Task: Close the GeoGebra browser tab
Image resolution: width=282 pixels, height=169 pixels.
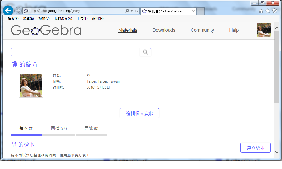Action: click(193, 11)
